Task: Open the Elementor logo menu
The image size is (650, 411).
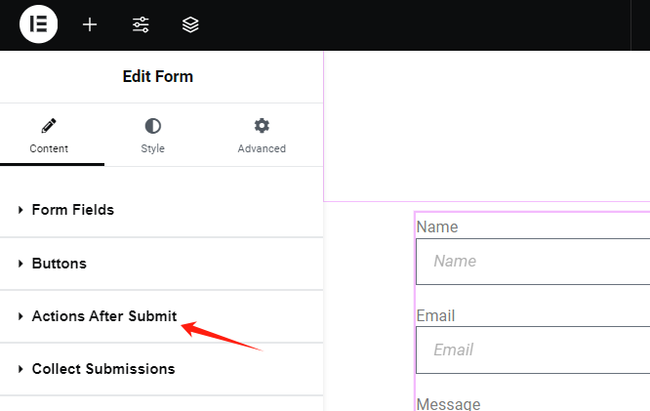Action: [38, 24]
